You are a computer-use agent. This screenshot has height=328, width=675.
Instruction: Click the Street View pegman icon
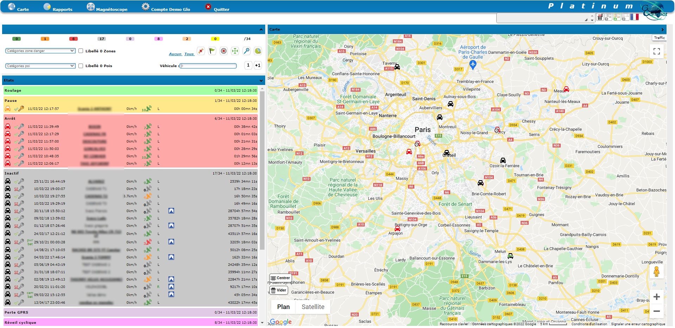656,271
